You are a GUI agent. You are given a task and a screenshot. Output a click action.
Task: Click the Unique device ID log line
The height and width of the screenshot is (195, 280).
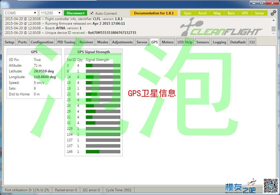coord(71,33)
